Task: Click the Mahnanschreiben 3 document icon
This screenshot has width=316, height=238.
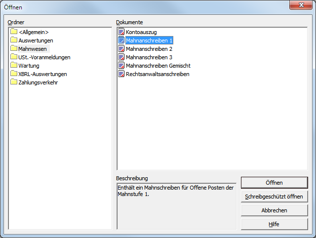Action: click(121, 57)
